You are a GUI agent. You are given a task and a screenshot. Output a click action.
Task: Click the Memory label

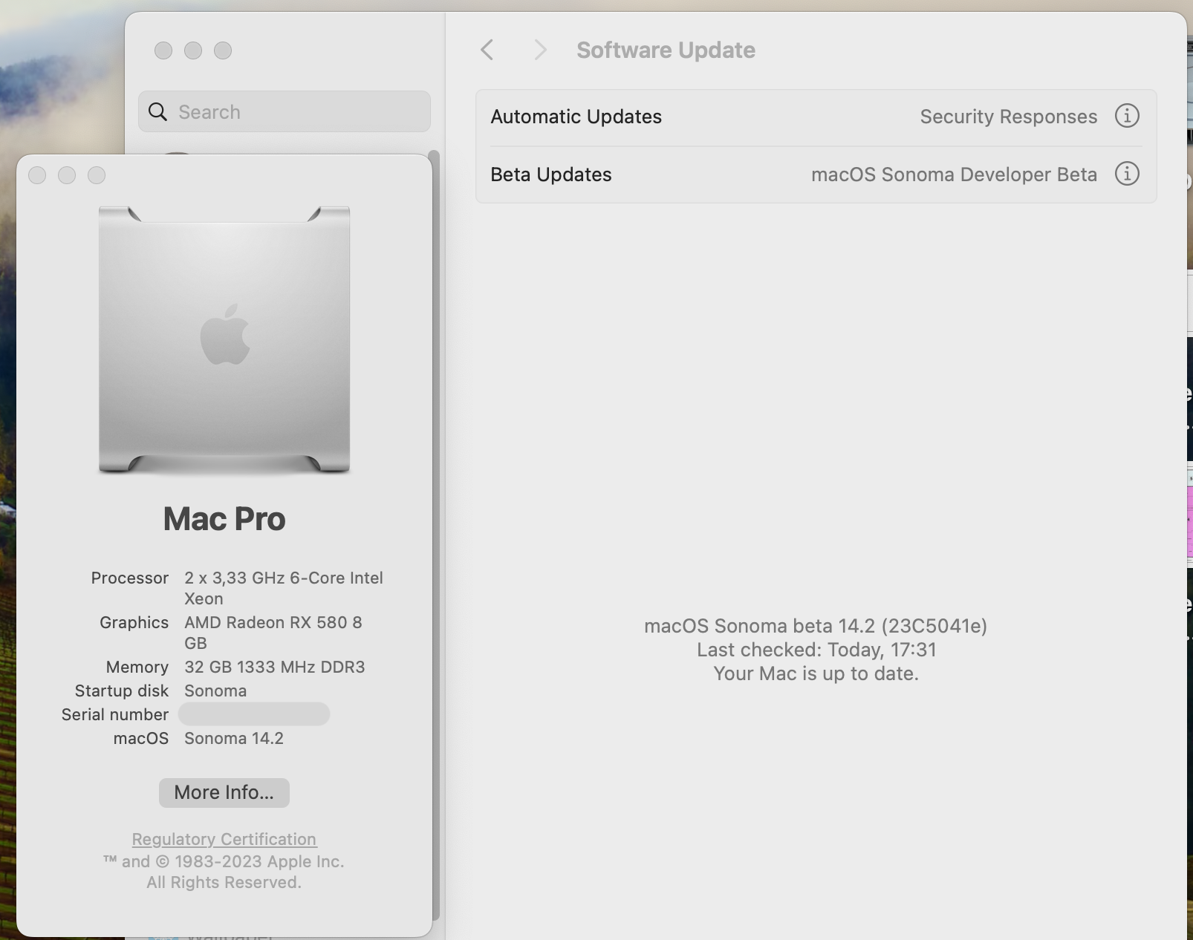pyautogui.click(x=137, y=667)
